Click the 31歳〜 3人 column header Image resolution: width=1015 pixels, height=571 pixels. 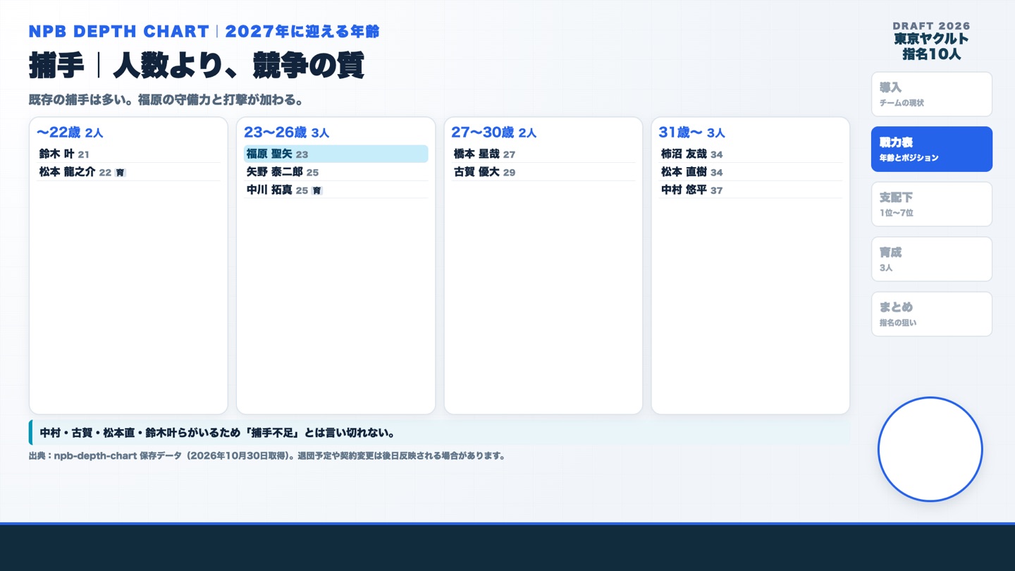pyautogui.click(x=692, y=133)
